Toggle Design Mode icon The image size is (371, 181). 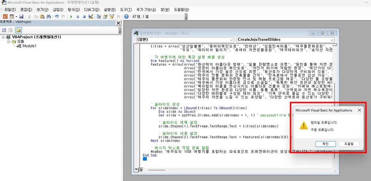point(91,17)
